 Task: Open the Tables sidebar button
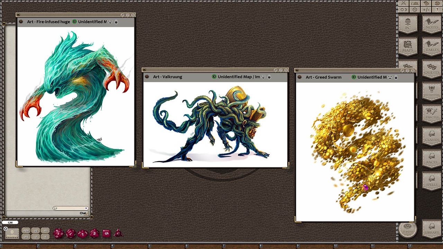tap(432, 47)
